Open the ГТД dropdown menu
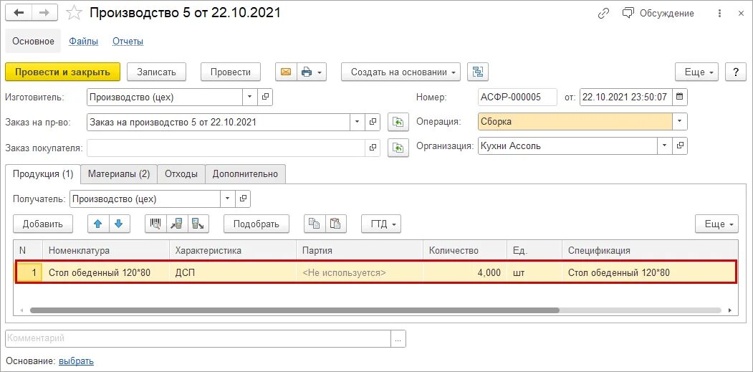The width and height of the screenshot is (753, 372). pos(381,224)
